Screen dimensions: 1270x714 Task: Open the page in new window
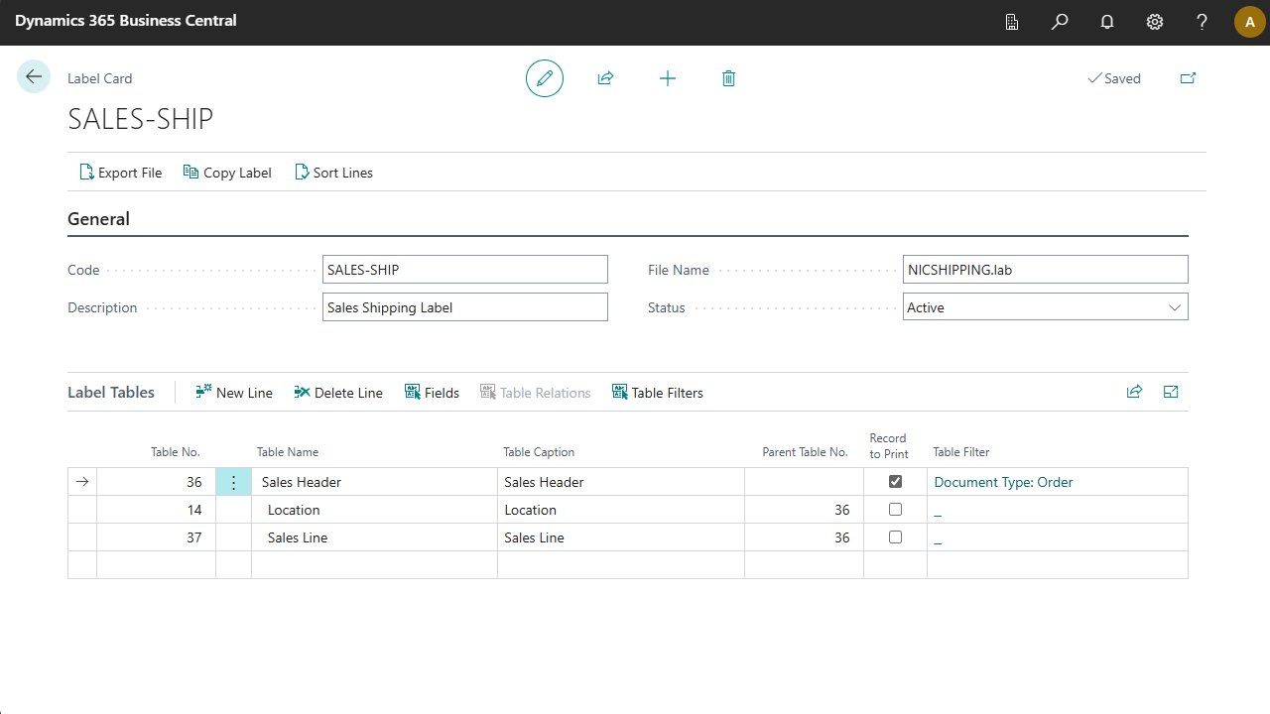coord(1188,78)
